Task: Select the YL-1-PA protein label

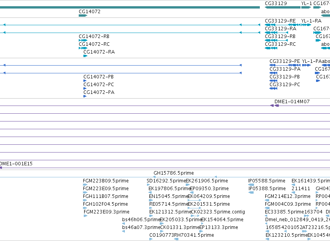Action: 312,61
